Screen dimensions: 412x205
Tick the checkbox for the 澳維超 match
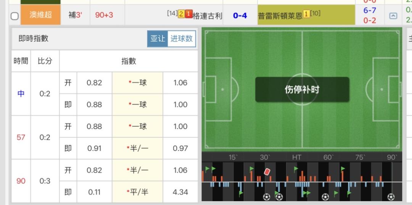click(x=14, y=16)
